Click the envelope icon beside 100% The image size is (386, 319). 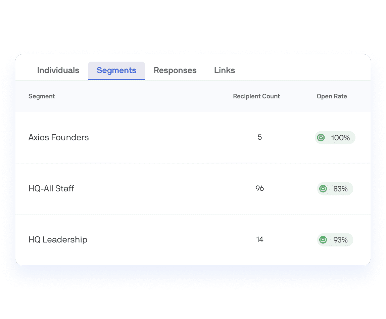pos(321,137)
